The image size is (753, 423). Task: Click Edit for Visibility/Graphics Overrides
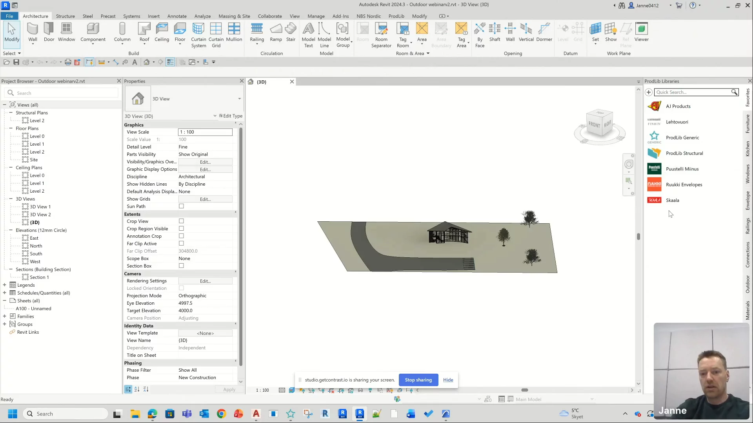205,162
